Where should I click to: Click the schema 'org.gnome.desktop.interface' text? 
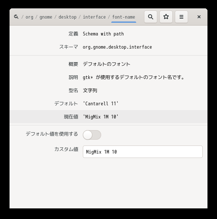click(x=117, y=47)
